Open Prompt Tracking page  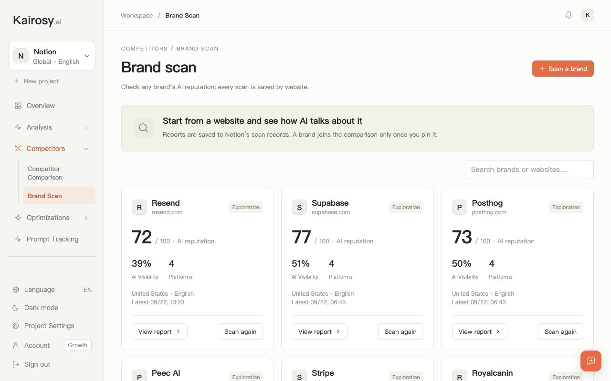pyautogui.click(x=52, y=239)
